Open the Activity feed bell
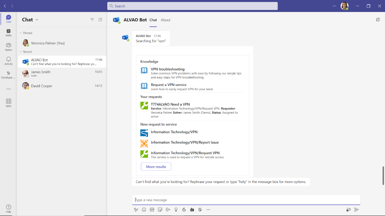The width and height of the screenshot is (385, 216). pyautogui.click(x=8, y=61)
